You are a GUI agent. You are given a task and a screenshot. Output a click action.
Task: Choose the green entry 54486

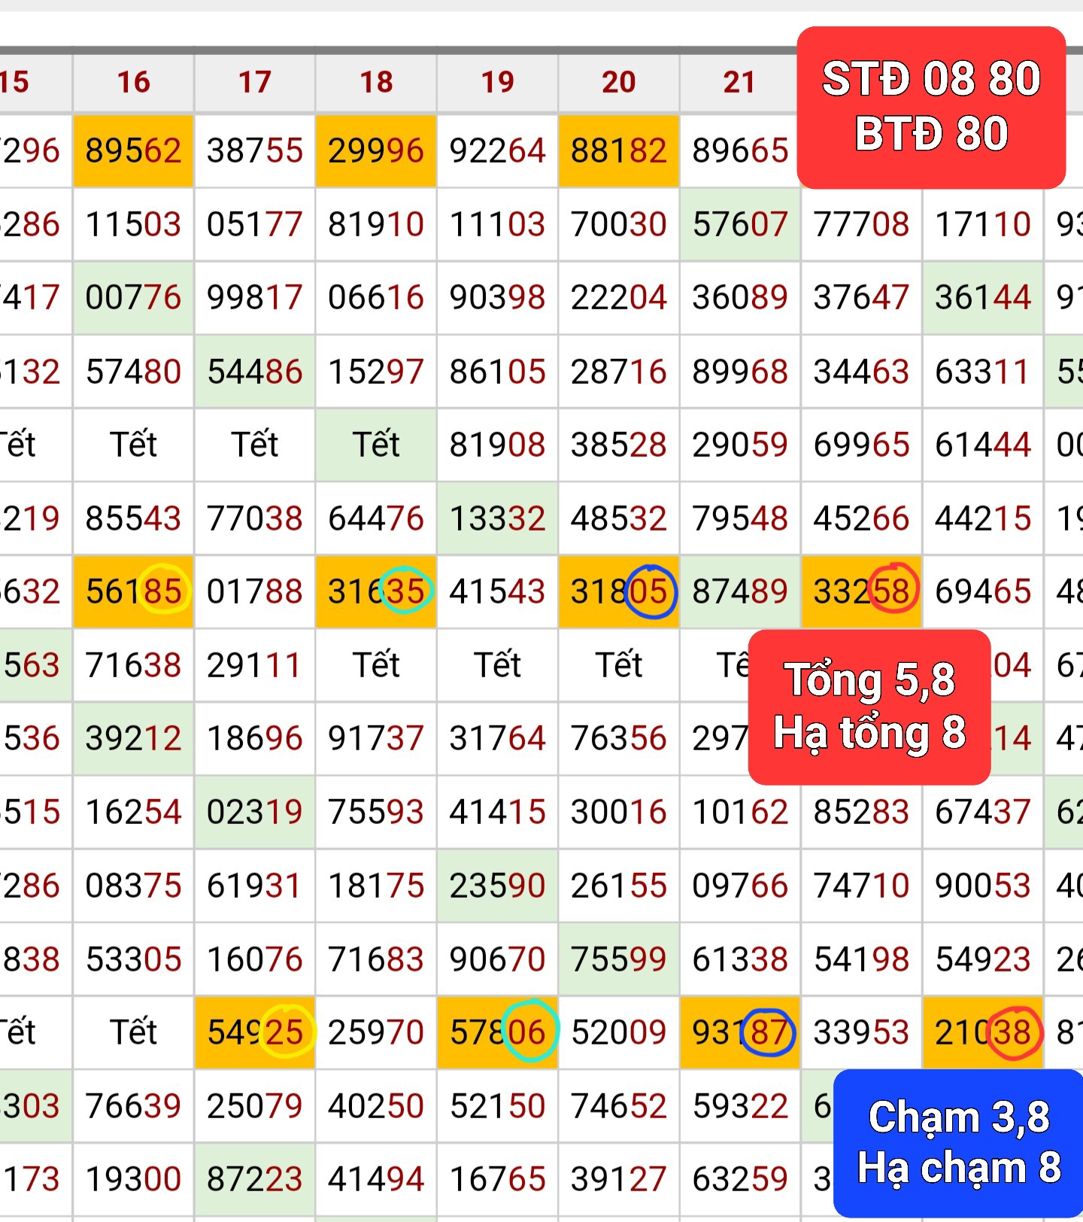(x=255, y=372)
